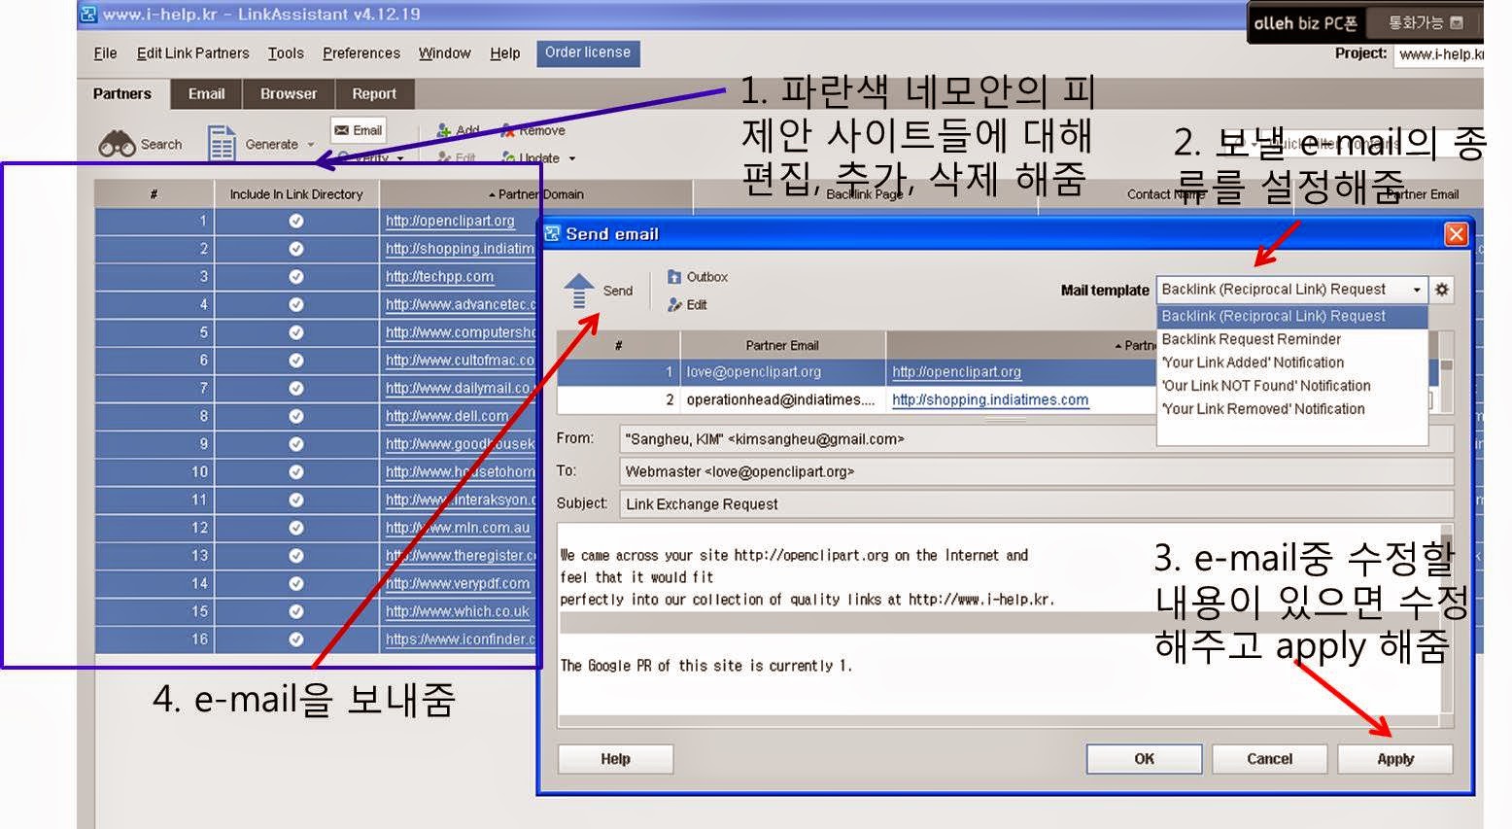Click the LinkAssistant title bar app icon
The height and width of the screenshot is (829, 1512).
[88, 15]
